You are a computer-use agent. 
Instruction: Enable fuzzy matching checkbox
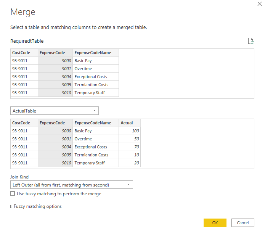13,193
